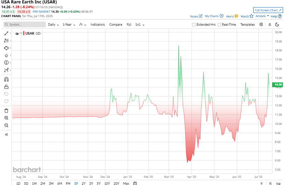The height and width of the screenshot is (185, 295).
Task: Expand the Actions dropdown
Action: (x=262, y=16)
